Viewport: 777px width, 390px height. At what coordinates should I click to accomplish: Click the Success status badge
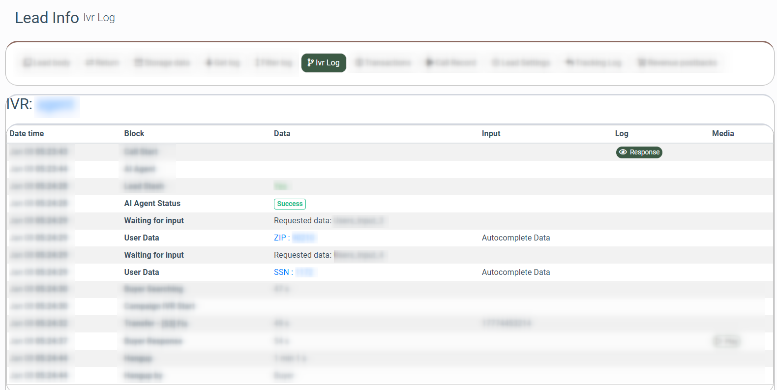(x=290, y=204)
